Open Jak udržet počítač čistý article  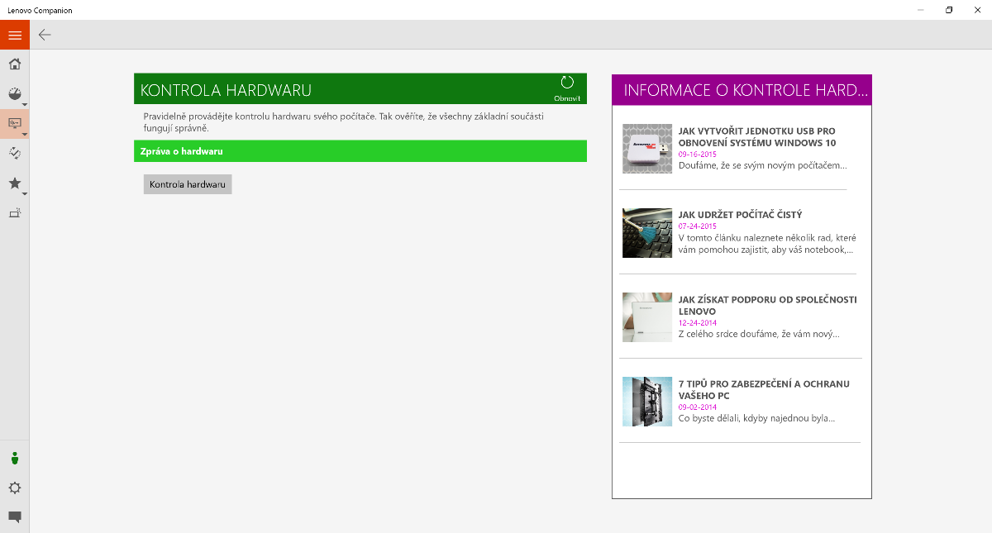point(740,215)
